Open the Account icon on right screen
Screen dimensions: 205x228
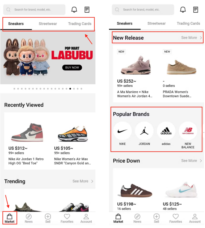(x=195, y=216)
